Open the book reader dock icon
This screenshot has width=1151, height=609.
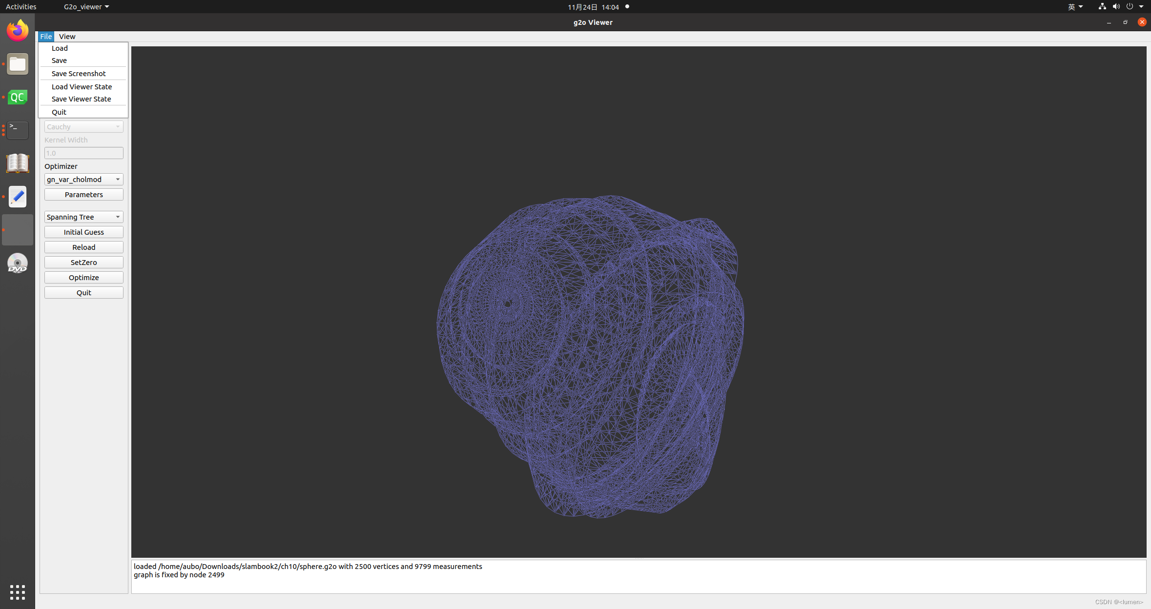[x=18, y=163]
